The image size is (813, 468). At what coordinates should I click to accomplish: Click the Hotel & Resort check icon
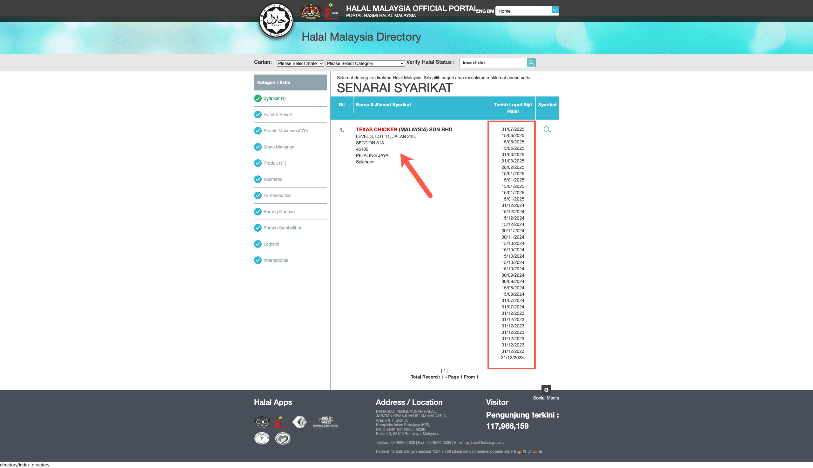258,115
